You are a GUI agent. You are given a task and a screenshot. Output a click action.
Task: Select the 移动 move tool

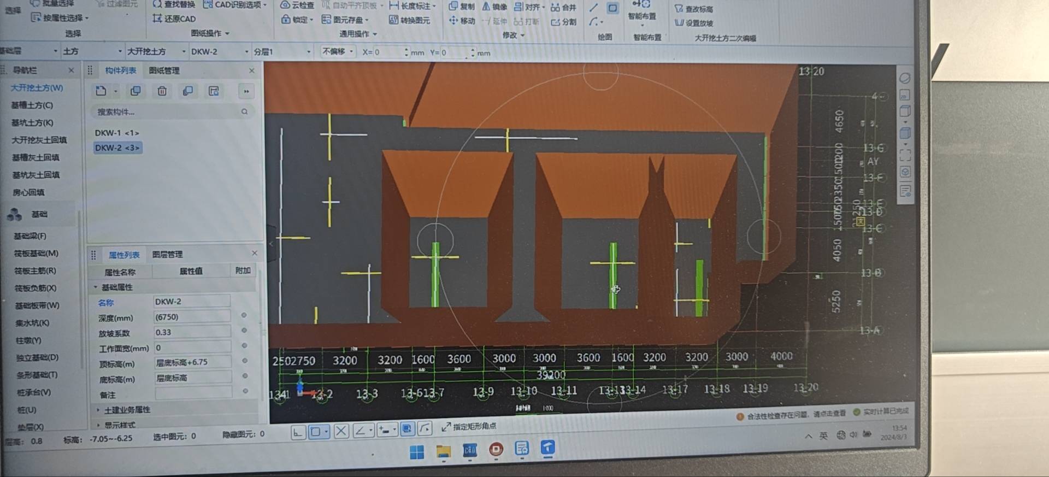[x=462, y=21]
